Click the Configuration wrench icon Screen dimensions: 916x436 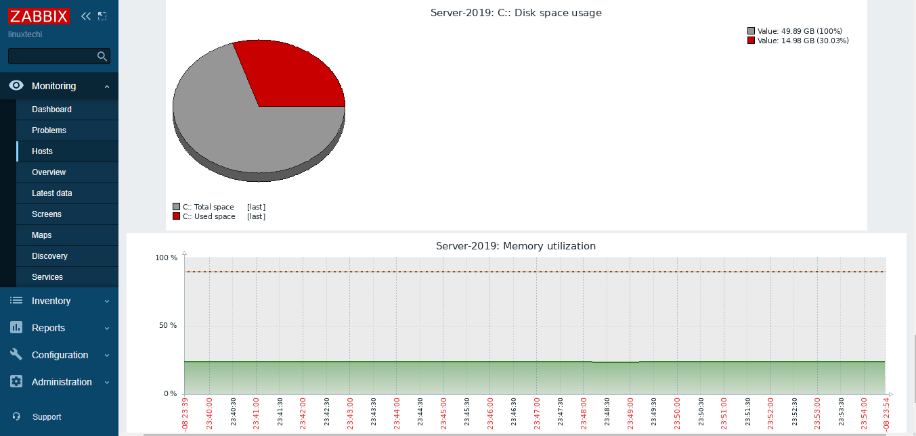(16, 355)
